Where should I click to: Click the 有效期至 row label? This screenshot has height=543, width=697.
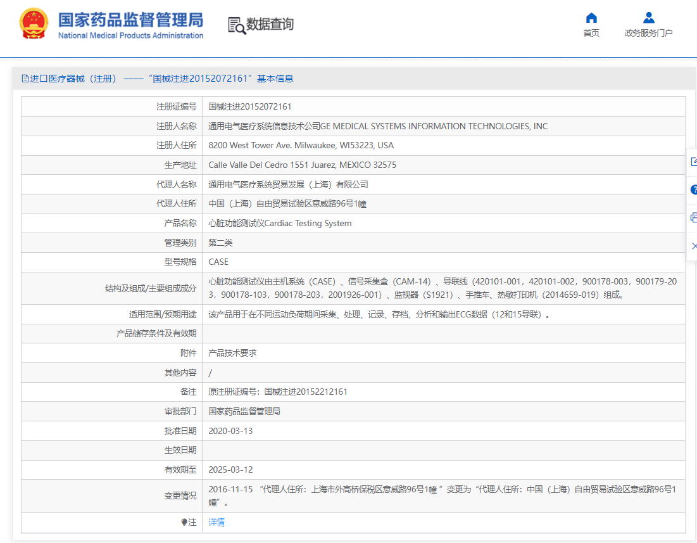click(180, 470)
